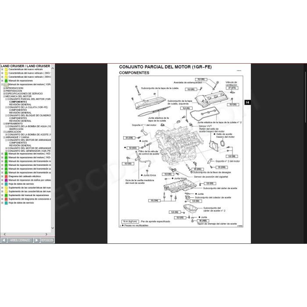Click the rightmost labeled button in bottom bar
307x307 pixels.
[x=47, y=240]
